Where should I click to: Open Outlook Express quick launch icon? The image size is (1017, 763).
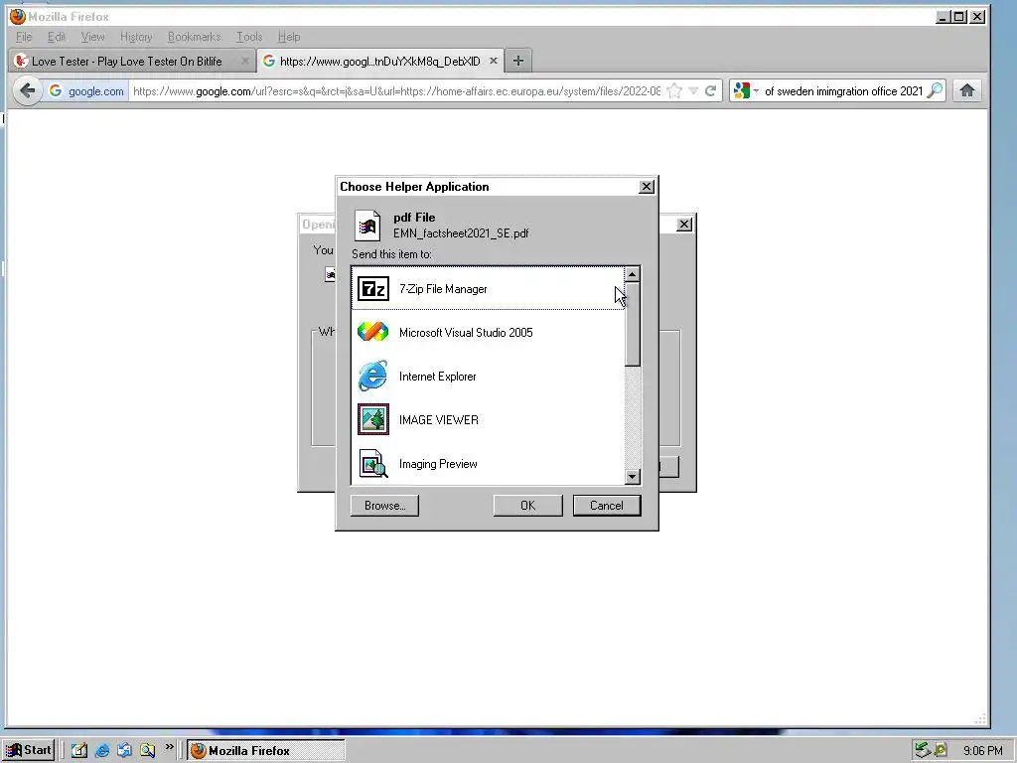(x=124, y=751)
